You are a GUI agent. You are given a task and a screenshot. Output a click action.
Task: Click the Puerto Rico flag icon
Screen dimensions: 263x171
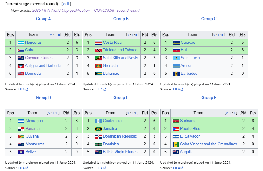tap(176, 129)
